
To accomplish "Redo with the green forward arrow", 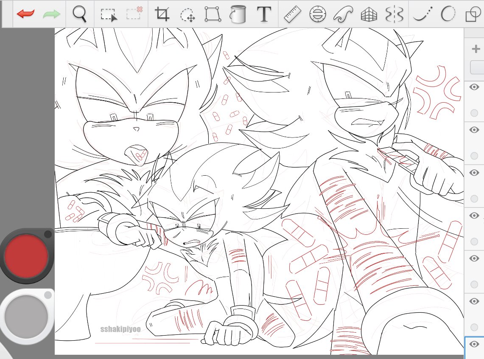I will coord(52,14).
